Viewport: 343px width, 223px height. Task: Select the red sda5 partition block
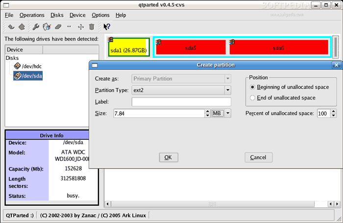coord(191,47)
